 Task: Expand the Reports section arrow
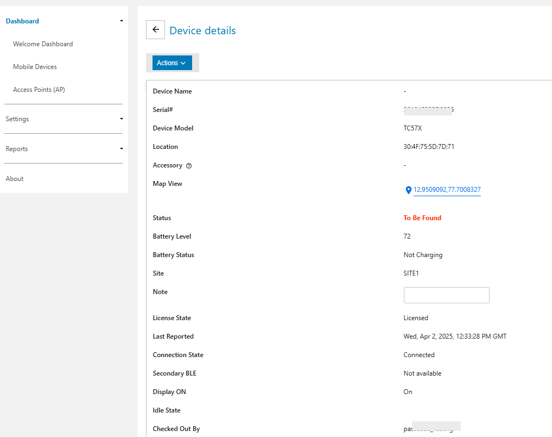pyautogui.click(x=121, y=148)
